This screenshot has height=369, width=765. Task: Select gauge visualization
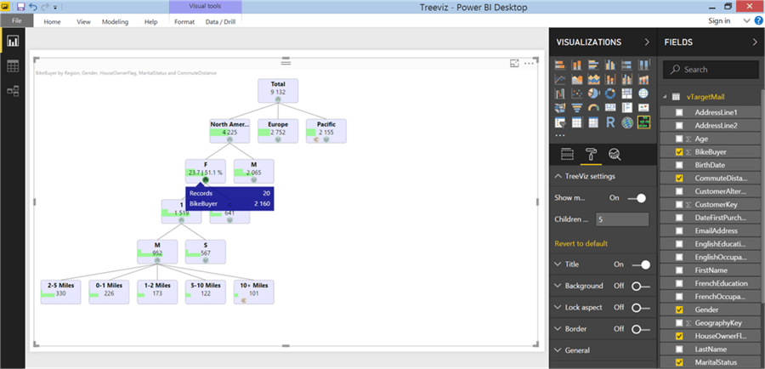[x=593, y=107]
